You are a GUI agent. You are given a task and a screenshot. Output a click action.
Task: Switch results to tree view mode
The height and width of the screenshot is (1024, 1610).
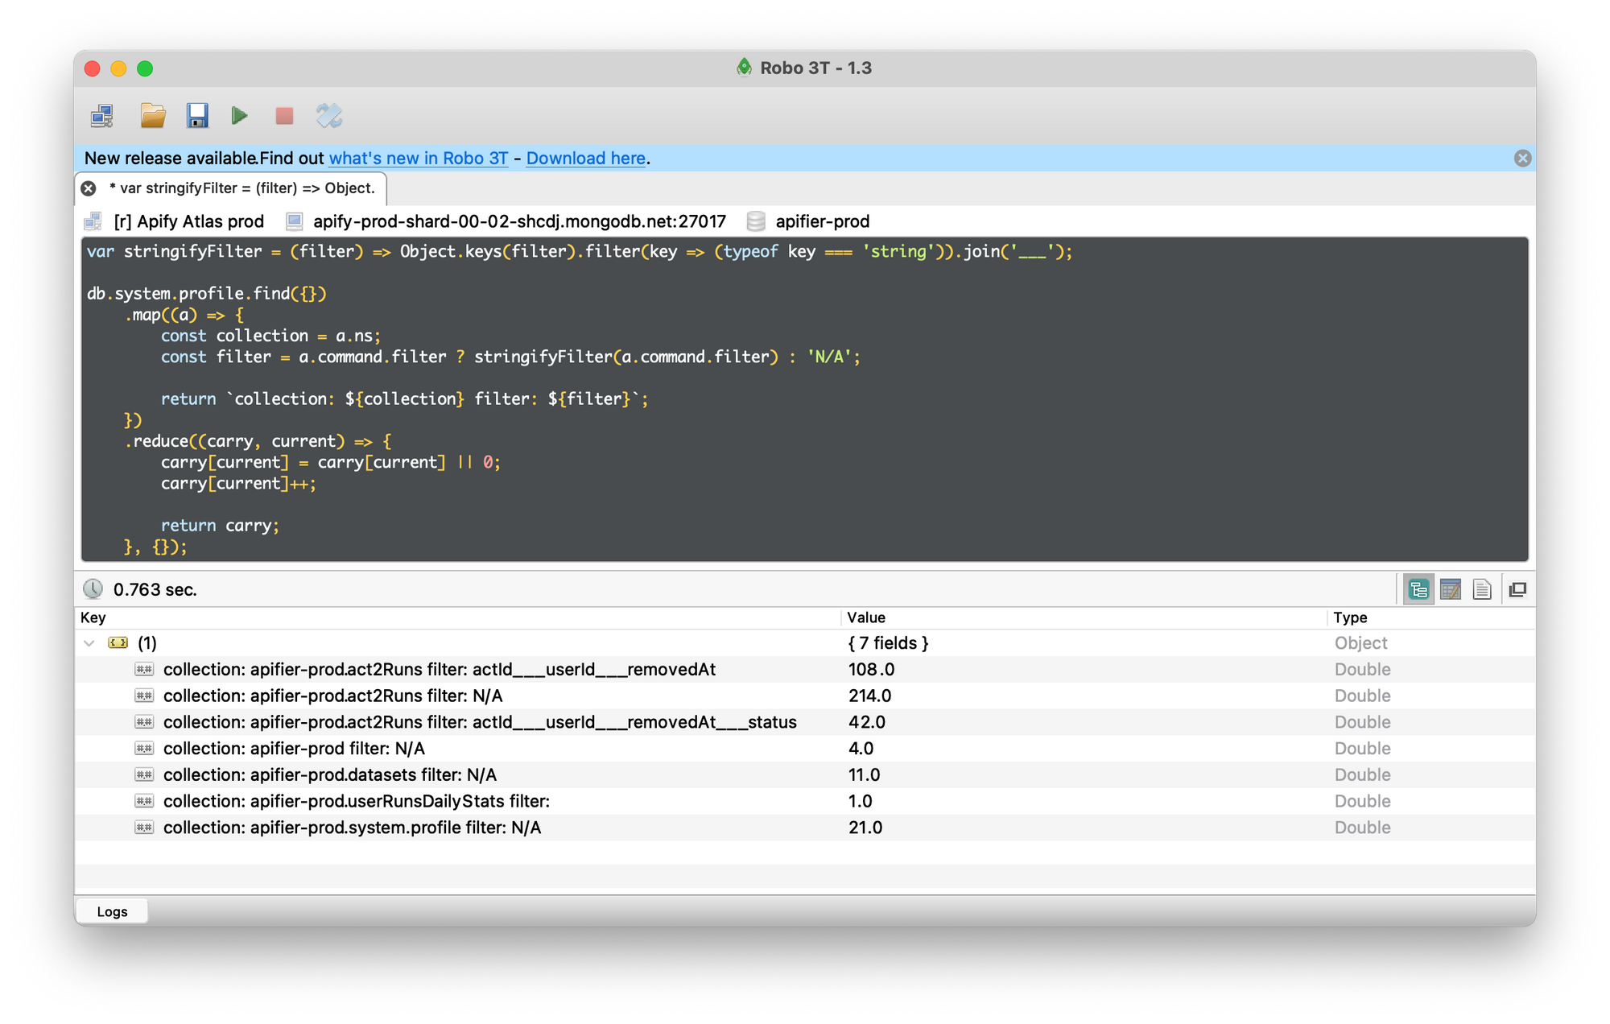[1418, 589]
